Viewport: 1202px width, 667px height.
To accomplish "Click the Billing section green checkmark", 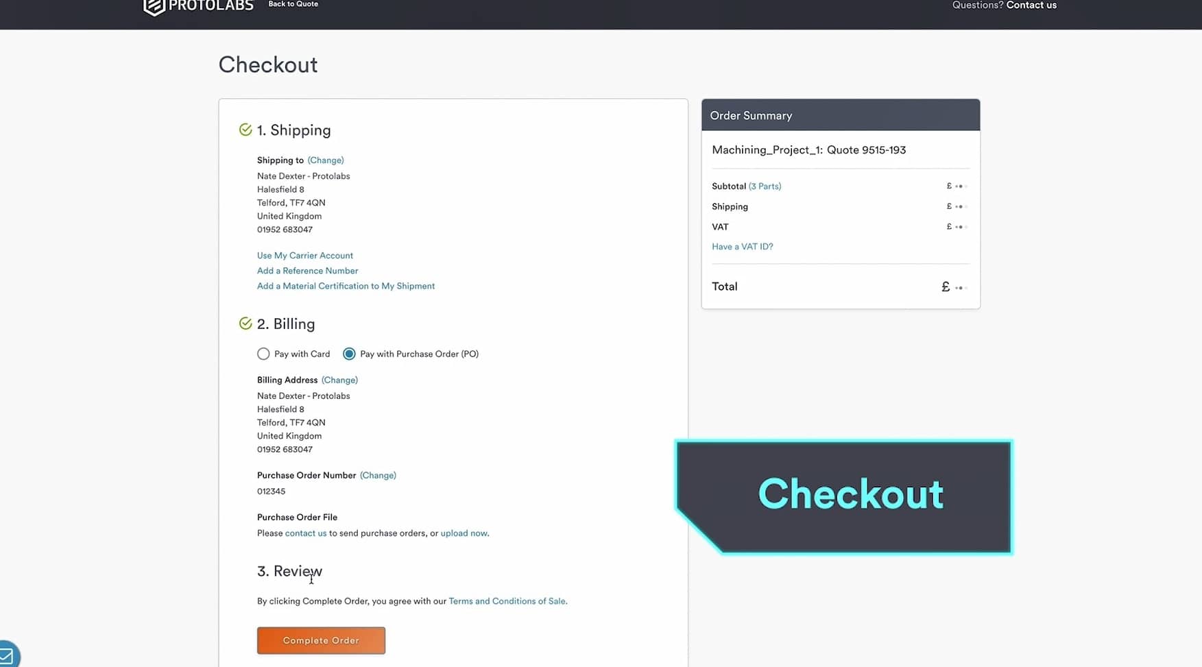I will coord(245,324).
